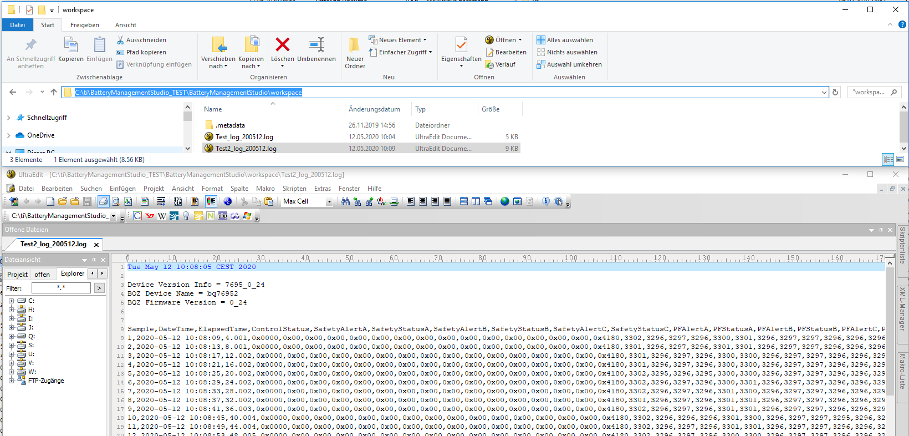Open the file path dropdown in UltraEdit toolbar

[x=113, y=216]
